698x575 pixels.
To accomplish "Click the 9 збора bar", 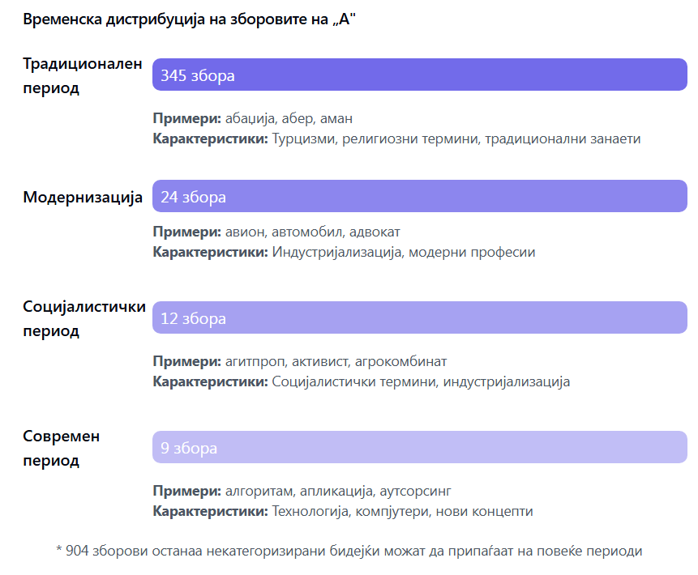I will (x=420, y=447).
